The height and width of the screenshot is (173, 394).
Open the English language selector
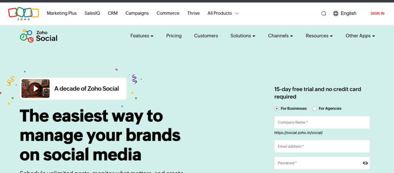tap(348, 13)
